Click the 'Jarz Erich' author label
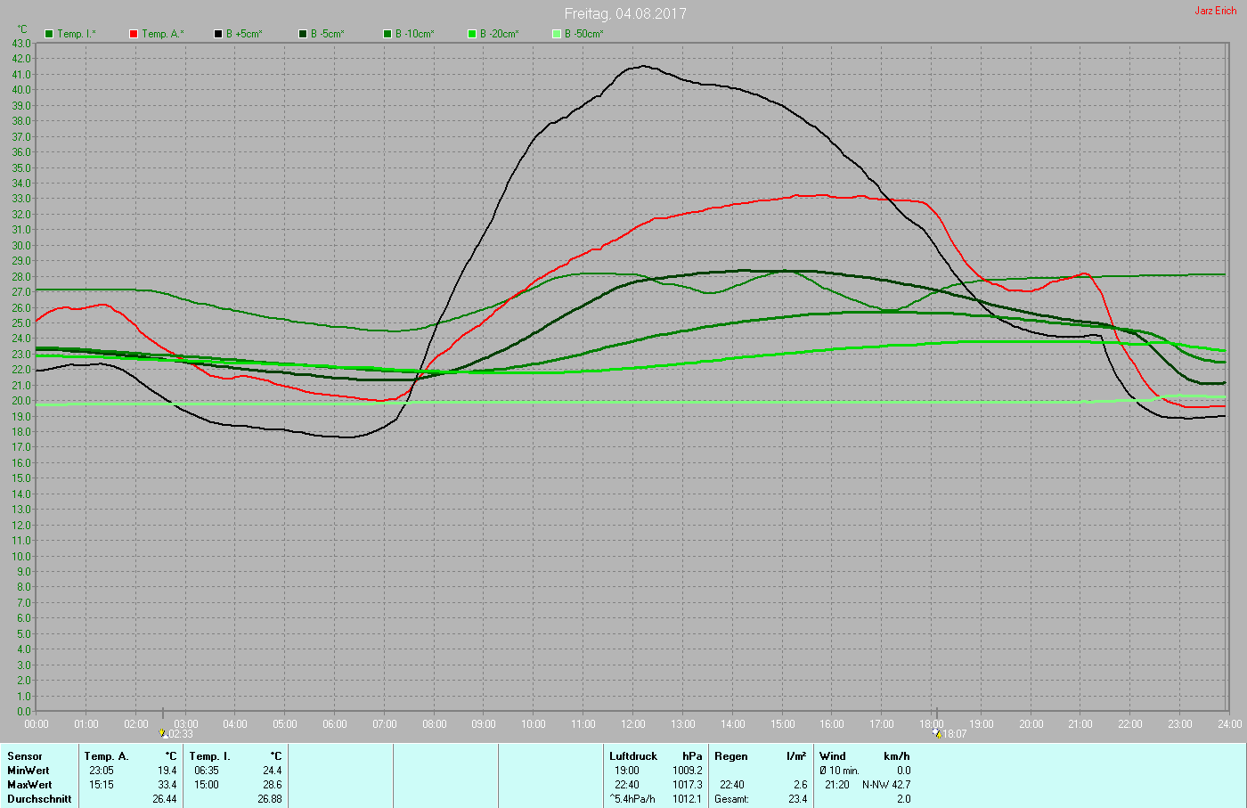 [x=1216, y=11]
